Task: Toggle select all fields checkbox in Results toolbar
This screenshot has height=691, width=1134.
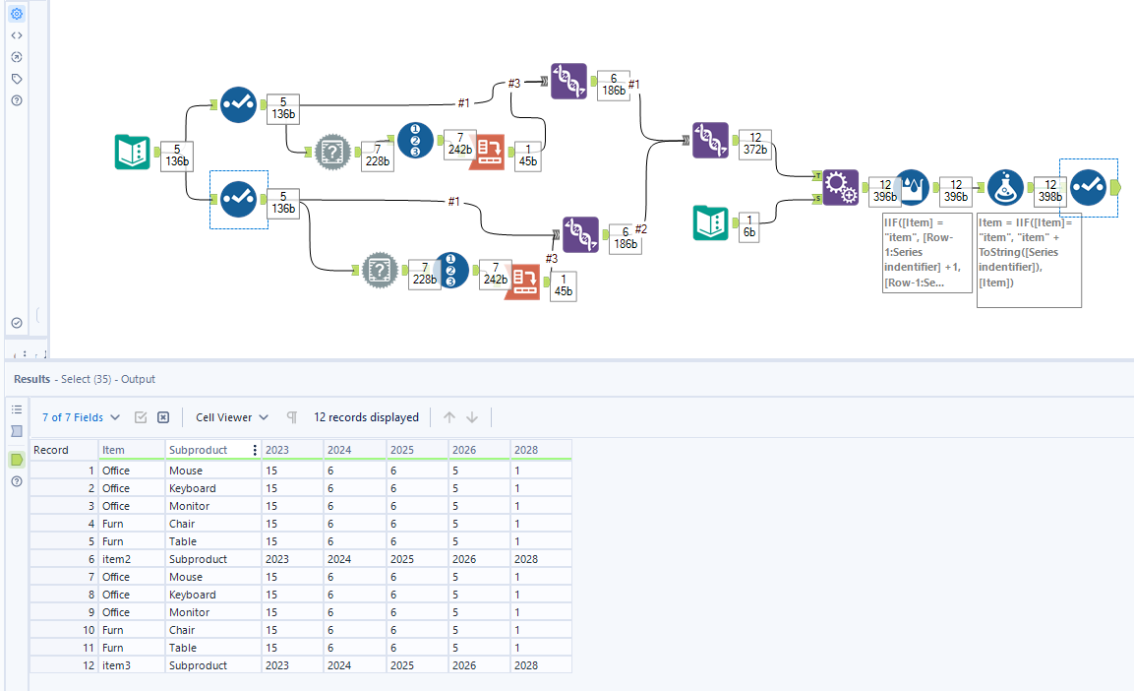Action: 143,417
